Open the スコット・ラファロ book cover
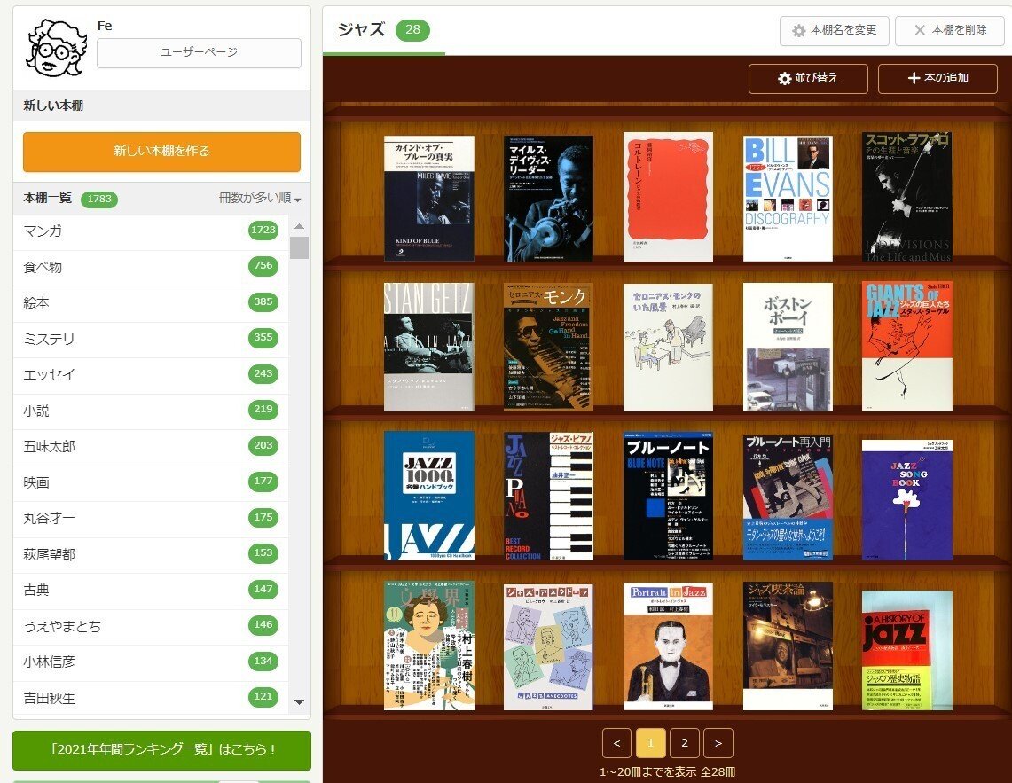This screenshot has height=783, width=1012. click(906, 196)
